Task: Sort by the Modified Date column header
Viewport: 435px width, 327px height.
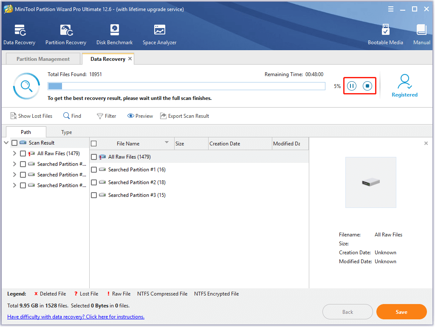Action: pyautogui.click(x=291, y=143)
